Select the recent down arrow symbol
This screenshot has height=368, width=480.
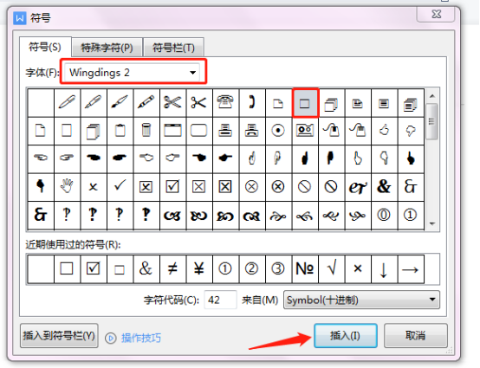[384, 269]
